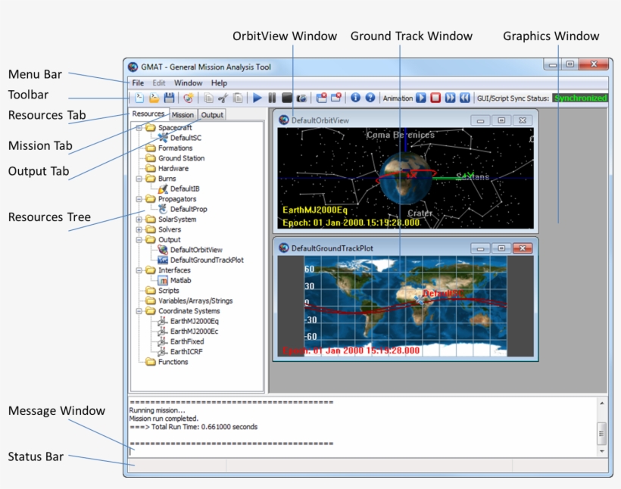This screenshot has height=489, width=621.
Task: Click the screenshot camera icon
Action: click(301, 98)
